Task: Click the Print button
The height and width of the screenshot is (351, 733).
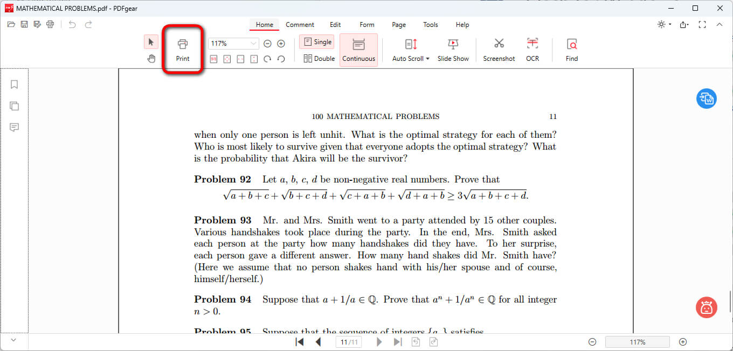Action: [x=183, y=50]
